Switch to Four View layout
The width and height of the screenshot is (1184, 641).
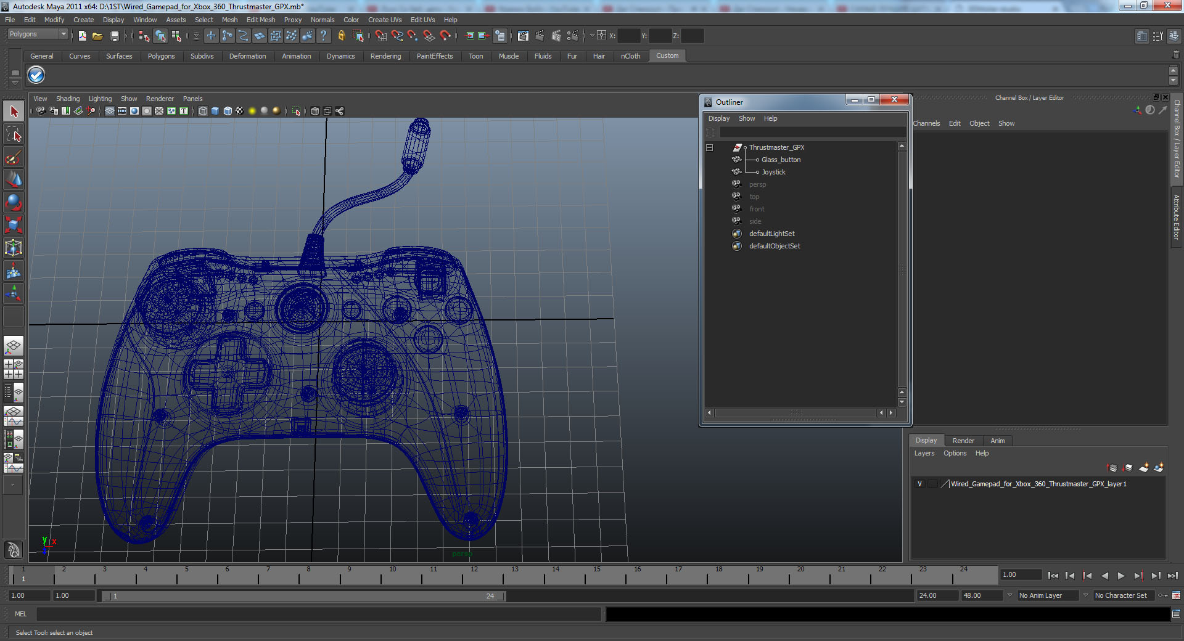click(x=14, y=369)
